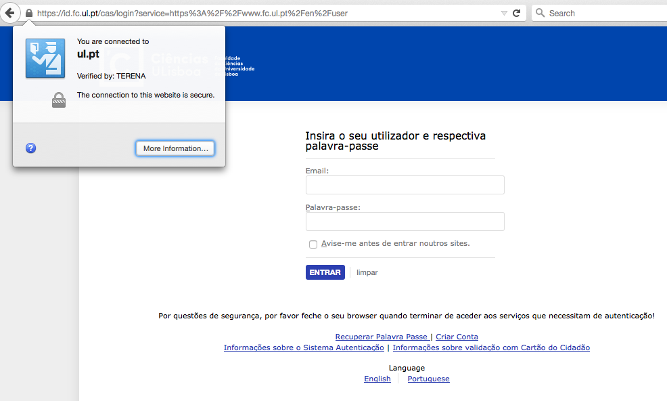The image size is (667, 401).
Task: Click the magnifier icon in the search box
Action: pos(540,13)
